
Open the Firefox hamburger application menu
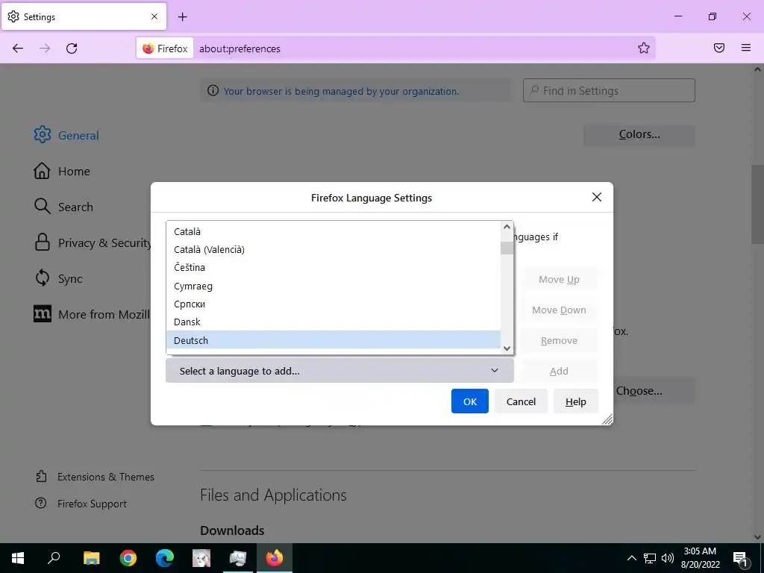coord(746,48)
